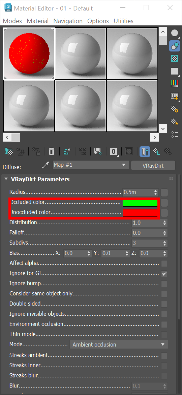The image size is (182, 395).
Task: Toggle the Streaks inner checkbox
Action: tap(164, 366)
